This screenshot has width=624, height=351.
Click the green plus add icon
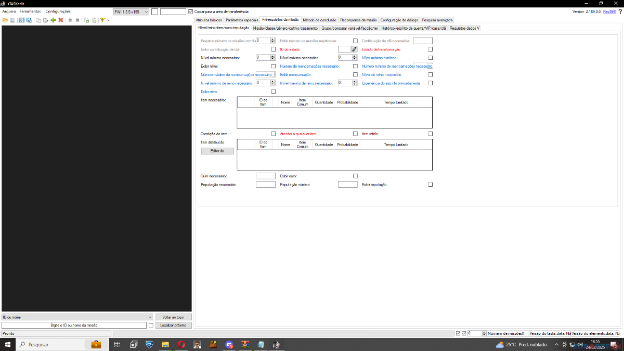click(53, 20)
